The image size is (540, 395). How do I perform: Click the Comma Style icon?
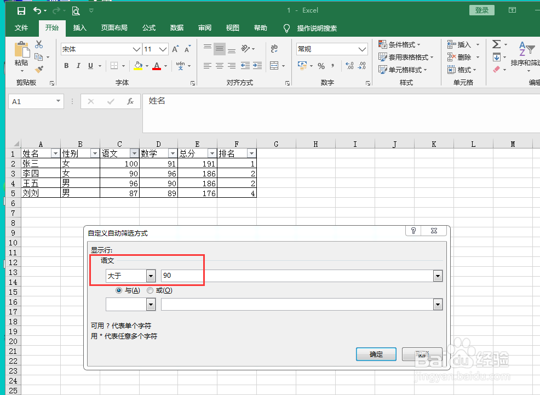pos(332,65)
